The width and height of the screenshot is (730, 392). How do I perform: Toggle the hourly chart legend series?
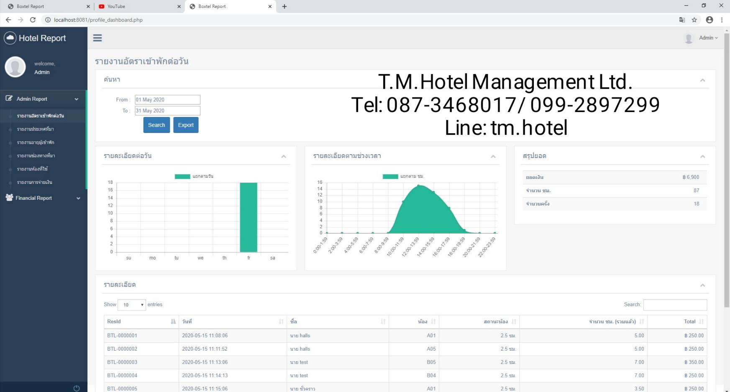click(x=390, y=176)
